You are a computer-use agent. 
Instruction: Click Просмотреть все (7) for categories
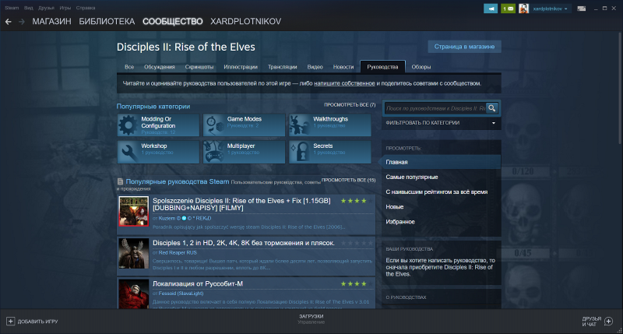(350, 105)
